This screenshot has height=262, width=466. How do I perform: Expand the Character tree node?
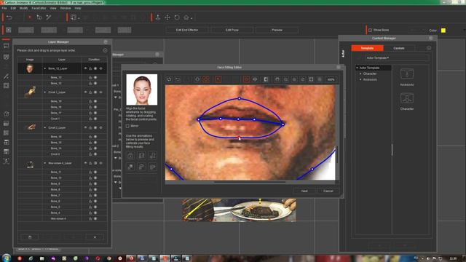click(x=360, y=74)
